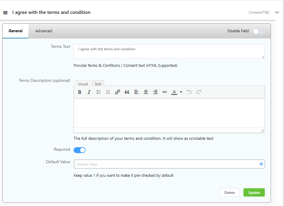Switch editor to Text mode tab
This screenshot has height=206, width=284.
coord(98,84)
